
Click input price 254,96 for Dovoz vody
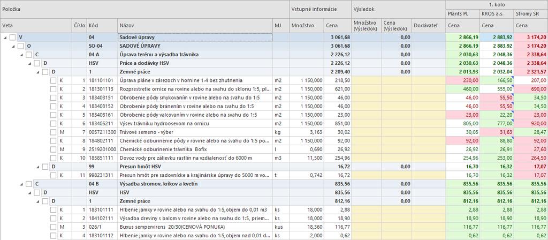point(338,158)
